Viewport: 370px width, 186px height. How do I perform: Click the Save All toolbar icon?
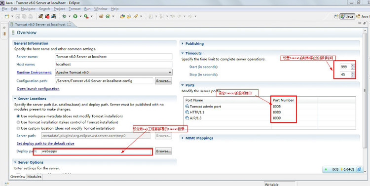pyautogui.click(x=24, y=16)
